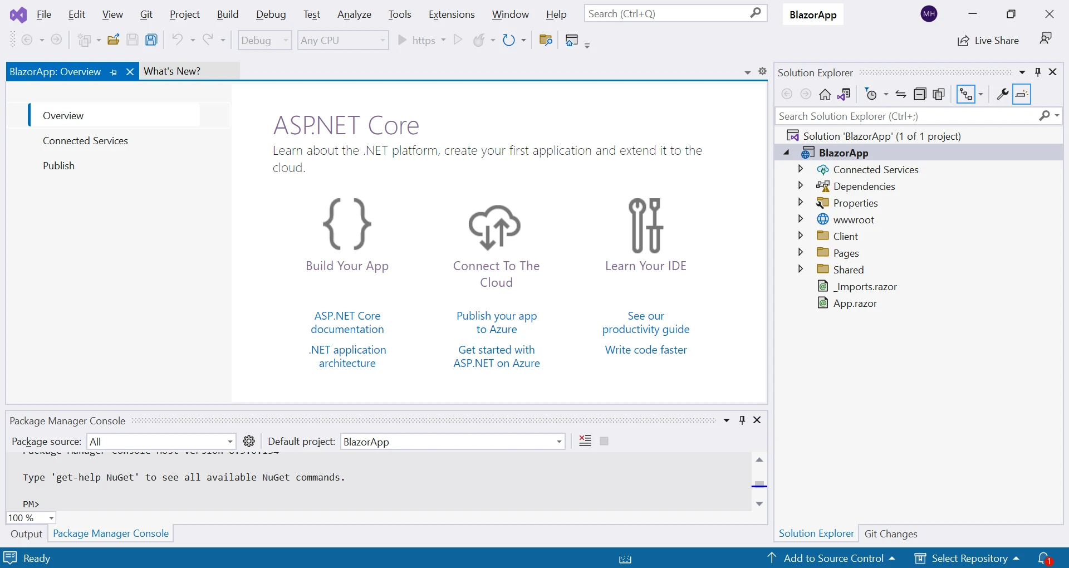Collapse All in Solution Explorer
This screenshot has width=1069, height=568.
tap(920, 95)
